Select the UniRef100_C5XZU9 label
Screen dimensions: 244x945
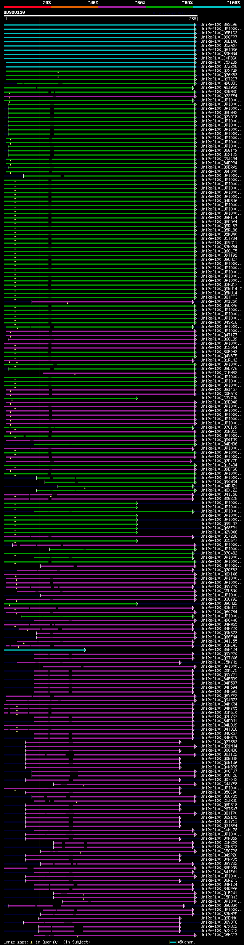coord(219,63)
